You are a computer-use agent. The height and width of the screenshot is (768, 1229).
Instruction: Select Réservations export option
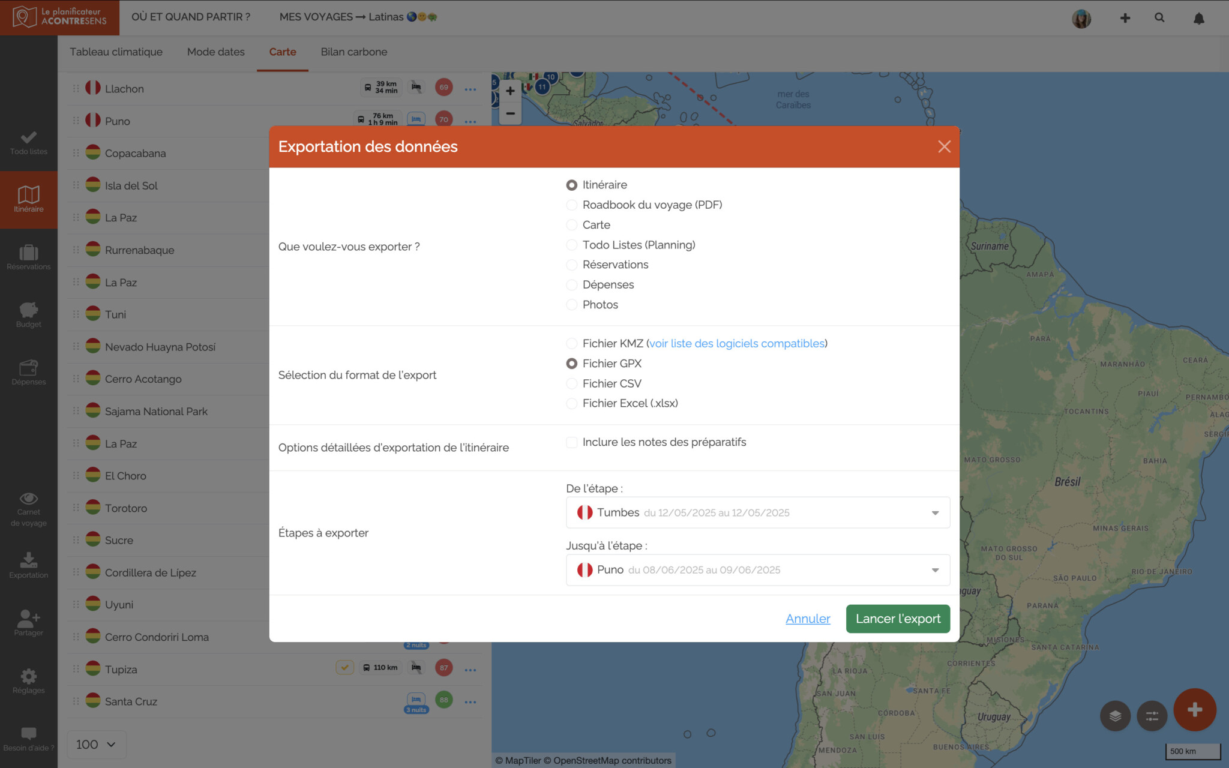tap(571, 265)
